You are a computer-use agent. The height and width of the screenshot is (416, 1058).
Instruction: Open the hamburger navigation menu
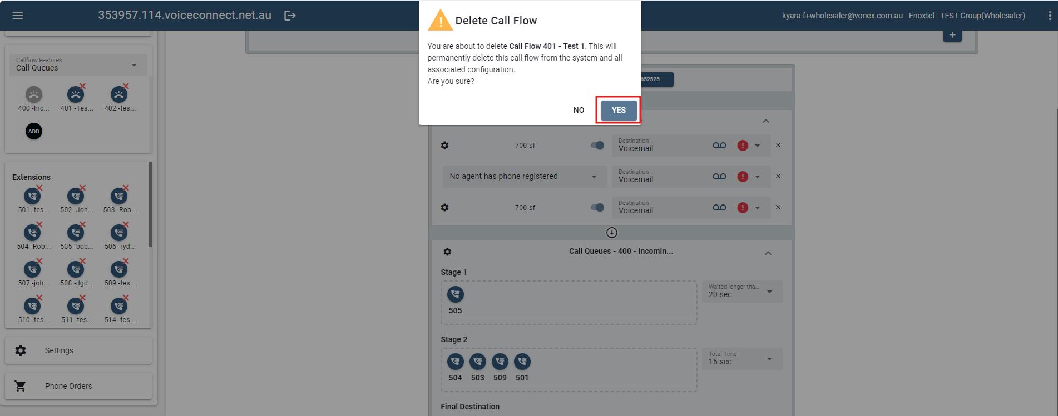[x=18, y=16]
